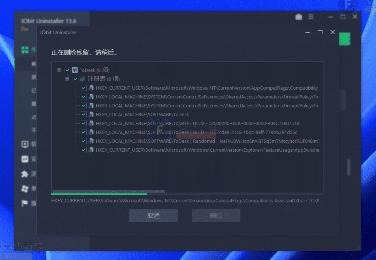Viewport: 376px width, 260px height.
Task: Close the IObit Uninstaller 13.6 main window
Action: (355, 17)
